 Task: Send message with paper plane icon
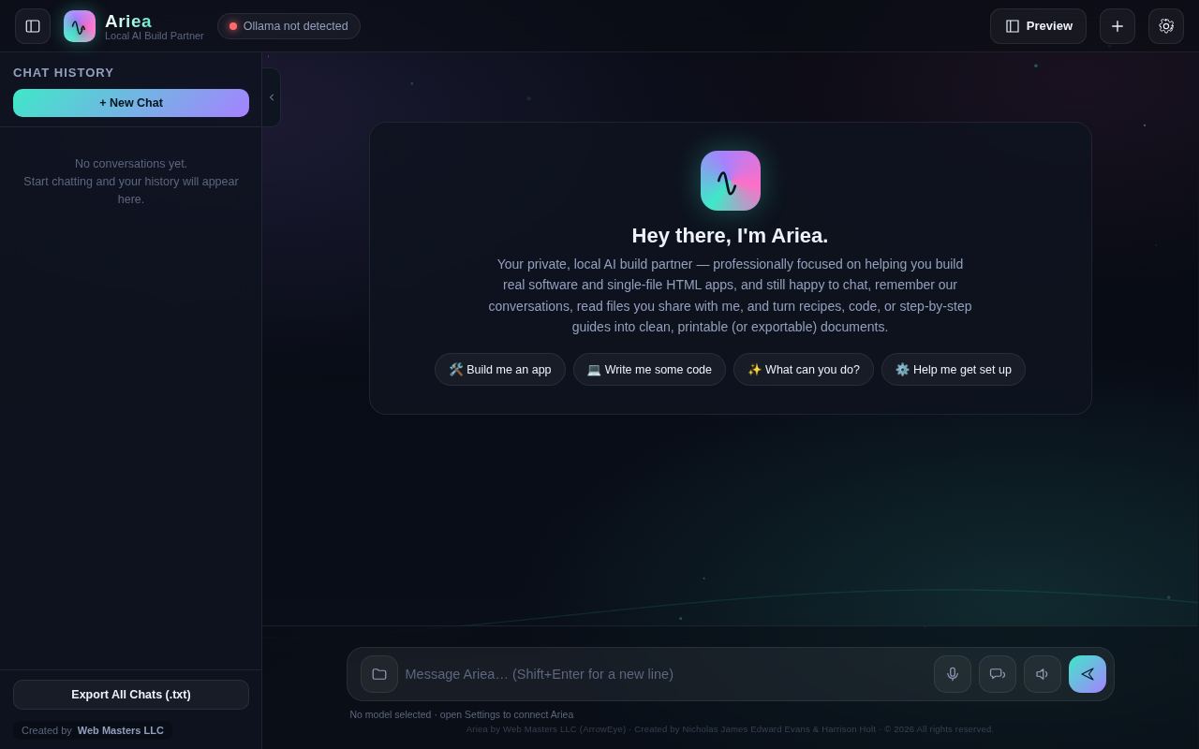tap(1088, 674)
